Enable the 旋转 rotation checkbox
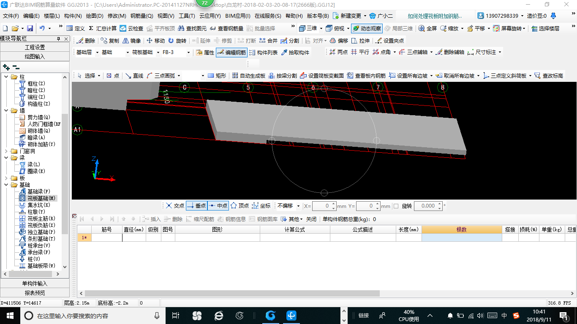 [396, 206]
